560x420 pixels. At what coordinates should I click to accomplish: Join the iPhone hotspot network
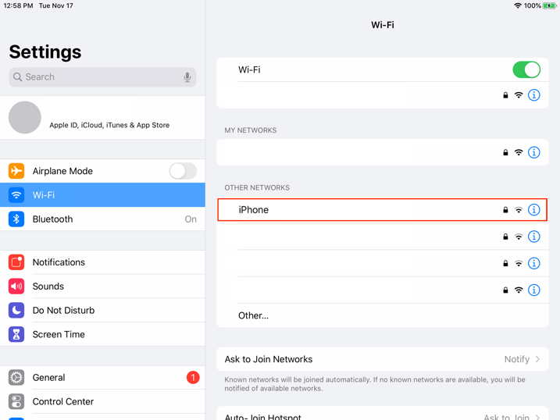pyautogui.click(x=382, y=210)
